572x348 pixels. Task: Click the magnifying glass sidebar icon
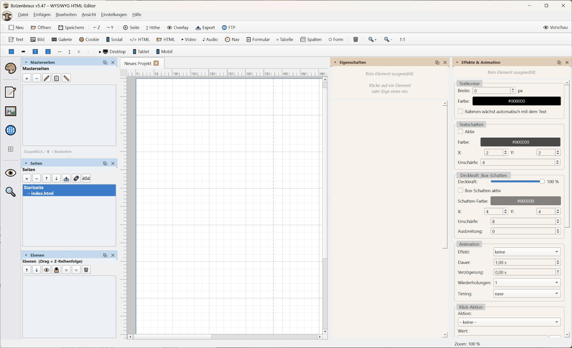pyautogui.click(x=11, y=192)
